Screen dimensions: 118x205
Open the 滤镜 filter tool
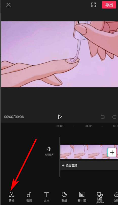click(116, 197)
